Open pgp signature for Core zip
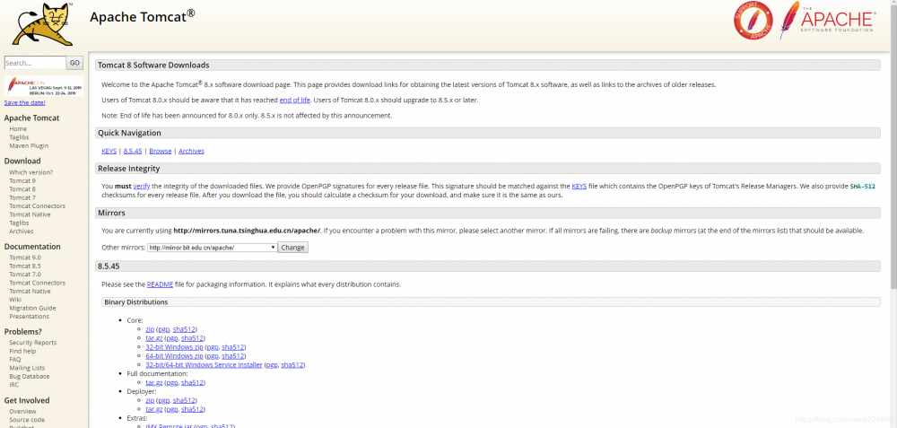The height and width of the screenshot is (428, 897). coord(163,329)
